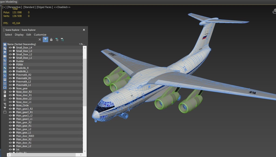This screenshot has width=276, height=157.
Task: Open the Name column header dropdown arrow
Action: 80,44
